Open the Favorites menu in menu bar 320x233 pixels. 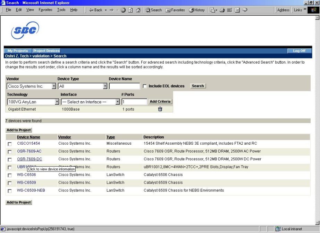45,10
